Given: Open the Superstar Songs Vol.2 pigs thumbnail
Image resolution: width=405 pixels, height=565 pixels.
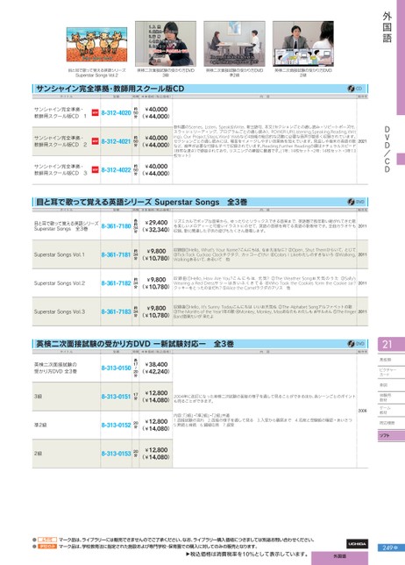Looking at the screenshot, I should [96, 45].
